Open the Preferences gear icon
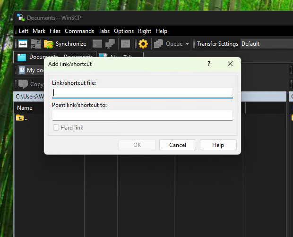 pos(143,44)
